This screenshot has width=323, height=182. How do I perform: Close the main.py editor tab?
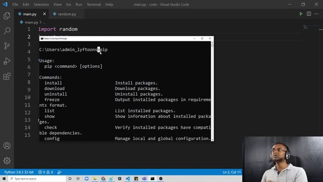(x=44, y=14)
